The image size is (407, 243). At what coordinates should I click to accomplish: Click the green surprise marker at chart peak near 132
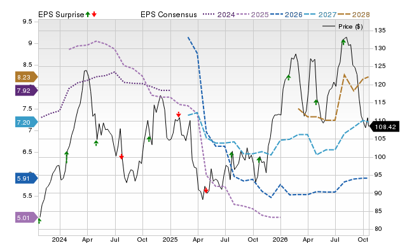(343, 42)
